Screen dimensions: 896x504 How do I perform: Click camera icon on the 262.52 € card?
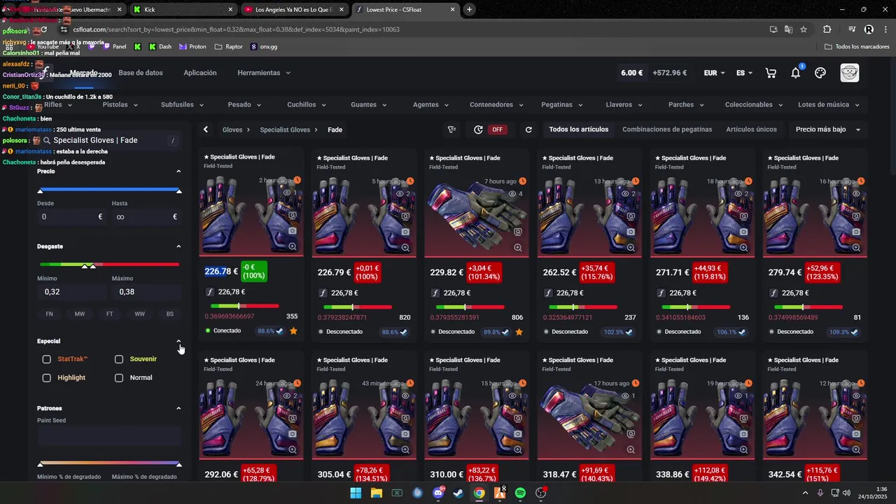tap(631, 232)
